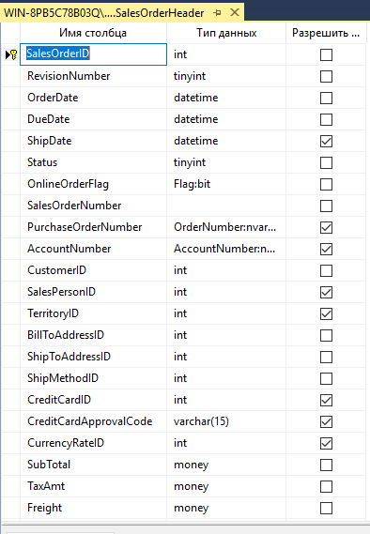This screenshot has height=534, width=370.
Task: Open the varchar(15) data type cell
Action: pyautogui.click(x=226, y=421)
